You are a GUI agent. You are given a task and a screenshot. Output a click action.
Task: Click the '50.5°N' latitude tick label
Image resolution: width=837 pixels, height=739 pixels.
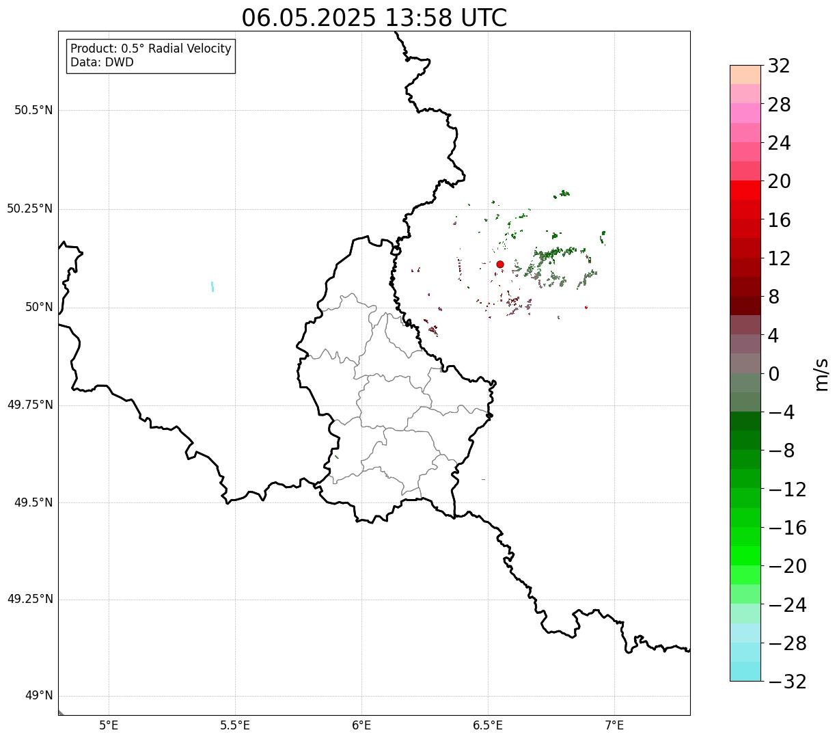coord(33,111)
